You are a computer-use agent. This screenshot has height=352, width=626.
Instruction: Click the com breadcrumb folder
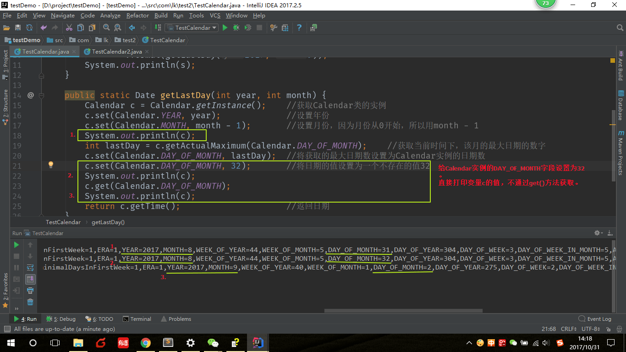pos(79,40)
